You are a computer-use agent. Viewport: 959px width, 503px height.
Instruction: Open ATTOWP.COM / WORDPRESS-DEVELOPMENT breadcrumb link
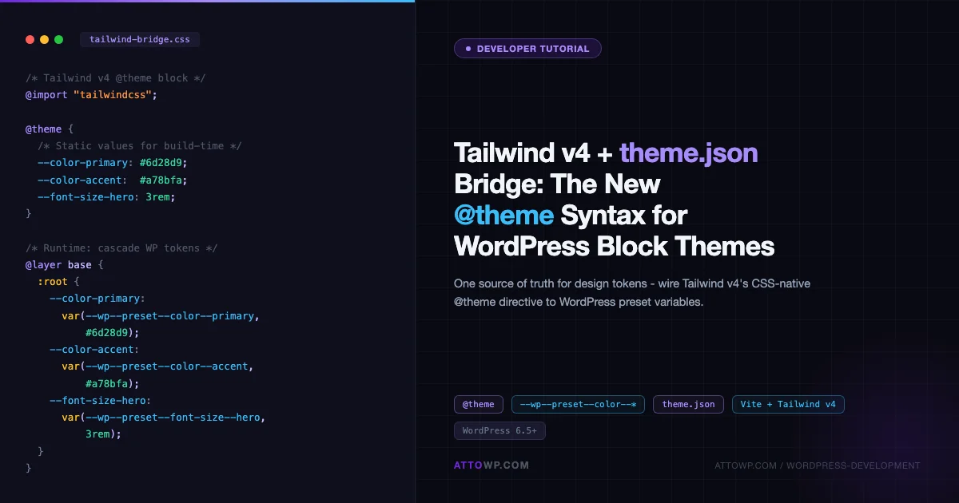pyautogui.click(x=818, y=465)
